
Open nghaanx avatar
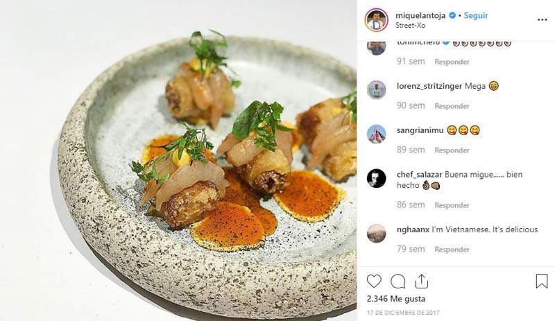pyautogui.click(x=376, y=233)
